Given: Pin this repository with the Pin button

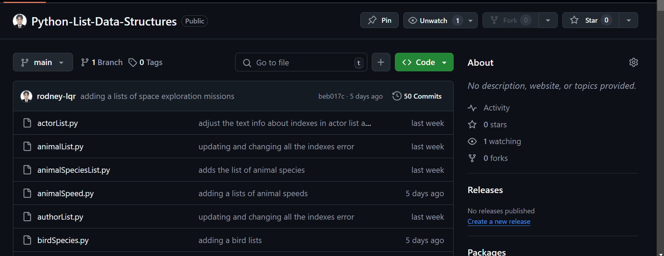Looking at the screenshot, I should pyautogui.click(x=379, y=20).
